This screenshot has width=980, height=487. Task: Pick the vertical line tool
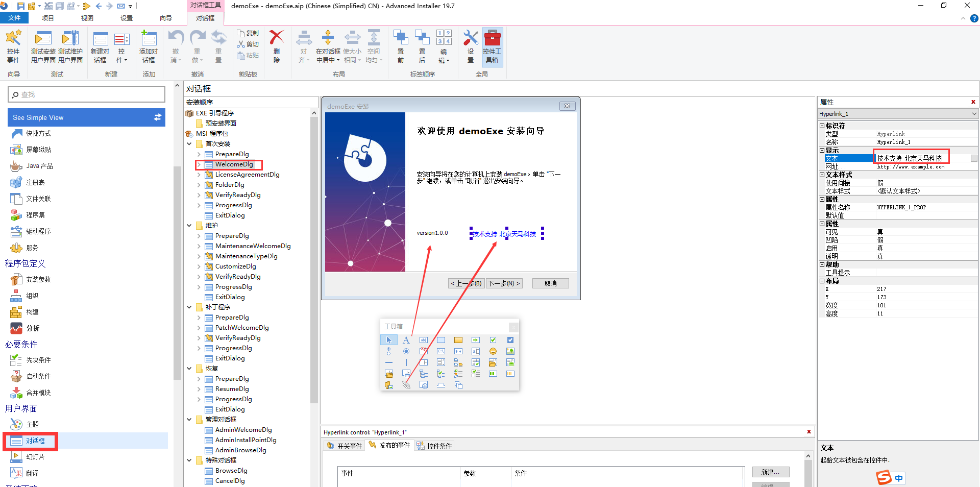tap(406, 362)
